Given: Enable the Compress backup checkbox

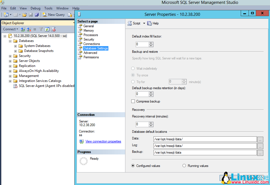Looking at the screenshot, I should point(133,101).
